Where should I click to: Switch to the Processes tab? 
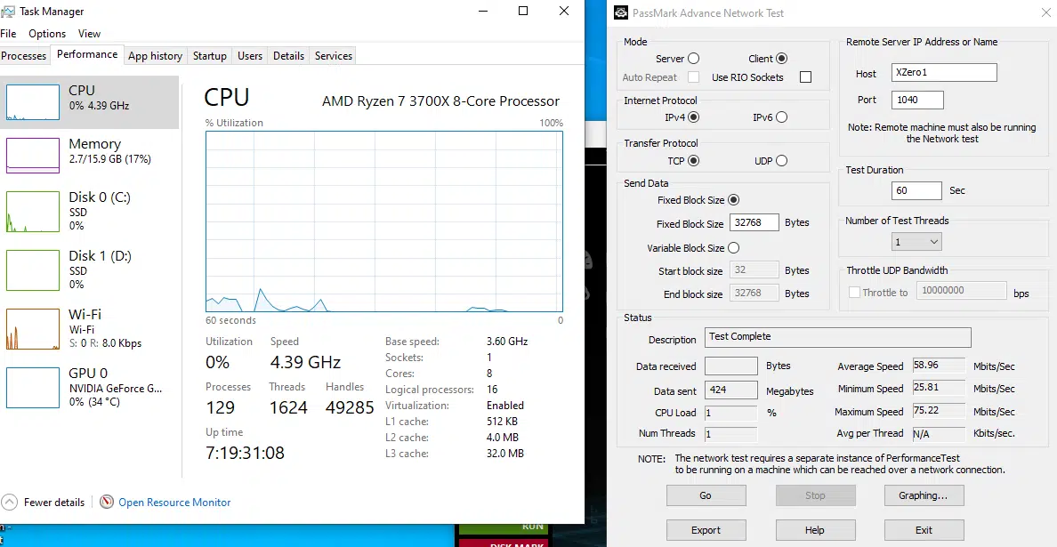[x=24, y=56]
